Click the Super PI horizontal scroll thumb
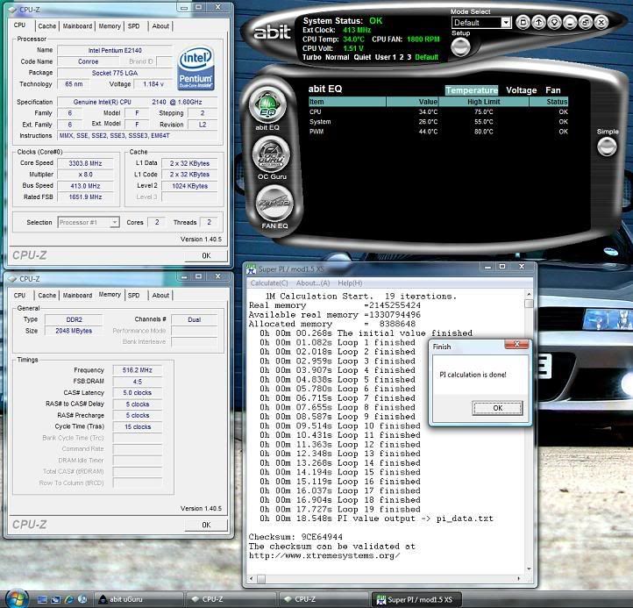 261,579
